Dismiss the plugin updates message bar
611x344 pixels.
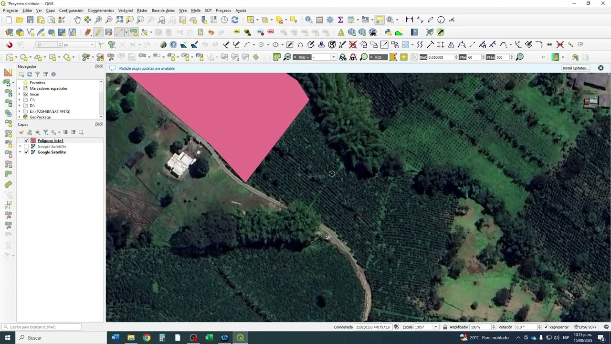tap(600, 68)
